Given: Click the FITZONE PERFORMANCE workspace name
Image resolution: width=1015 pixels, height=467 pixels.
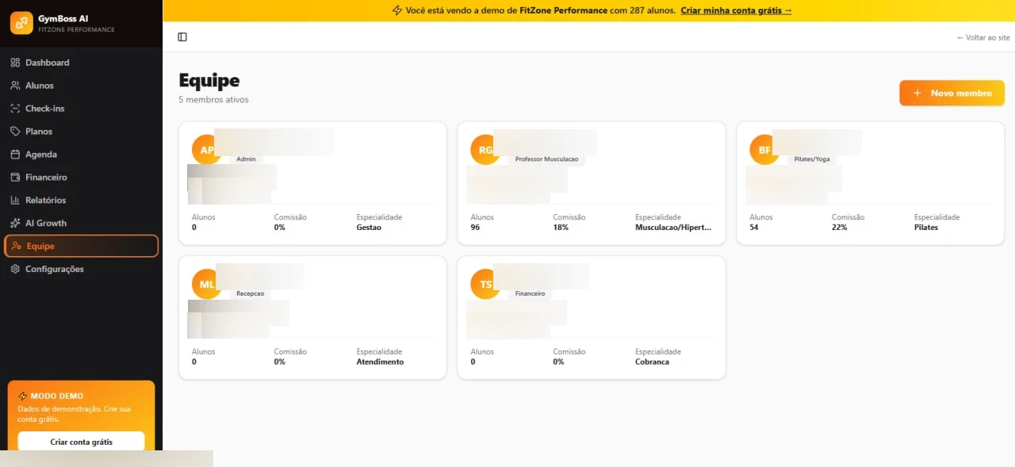Looking at the screenshot, I should coord(76,30).
